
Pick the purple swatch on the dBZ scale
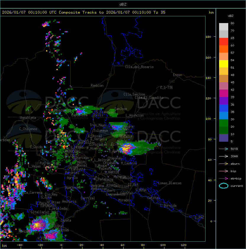click(224, 101)
